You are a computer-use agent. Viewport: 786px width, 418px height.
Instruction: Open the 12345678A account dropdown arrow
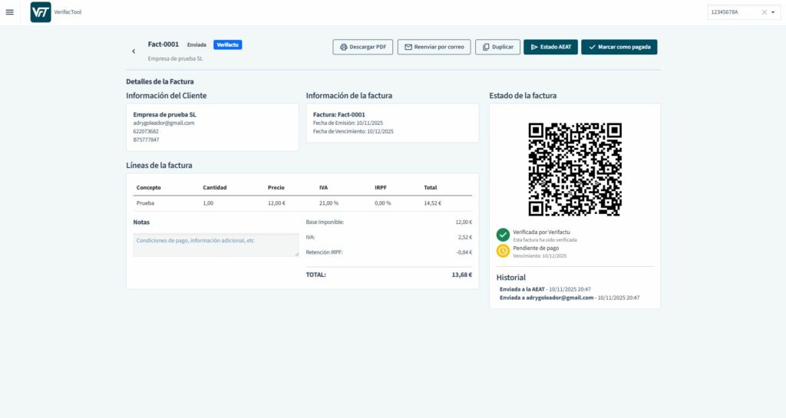(773, 12)
